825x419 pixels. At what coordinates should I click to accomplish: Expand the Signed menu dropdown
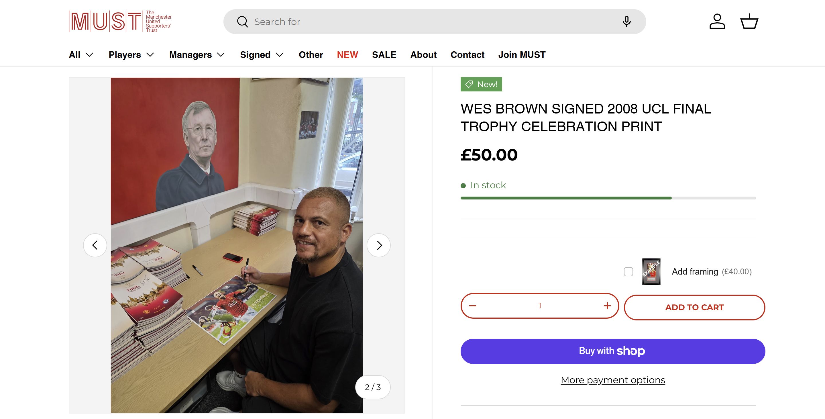(262, 55)
